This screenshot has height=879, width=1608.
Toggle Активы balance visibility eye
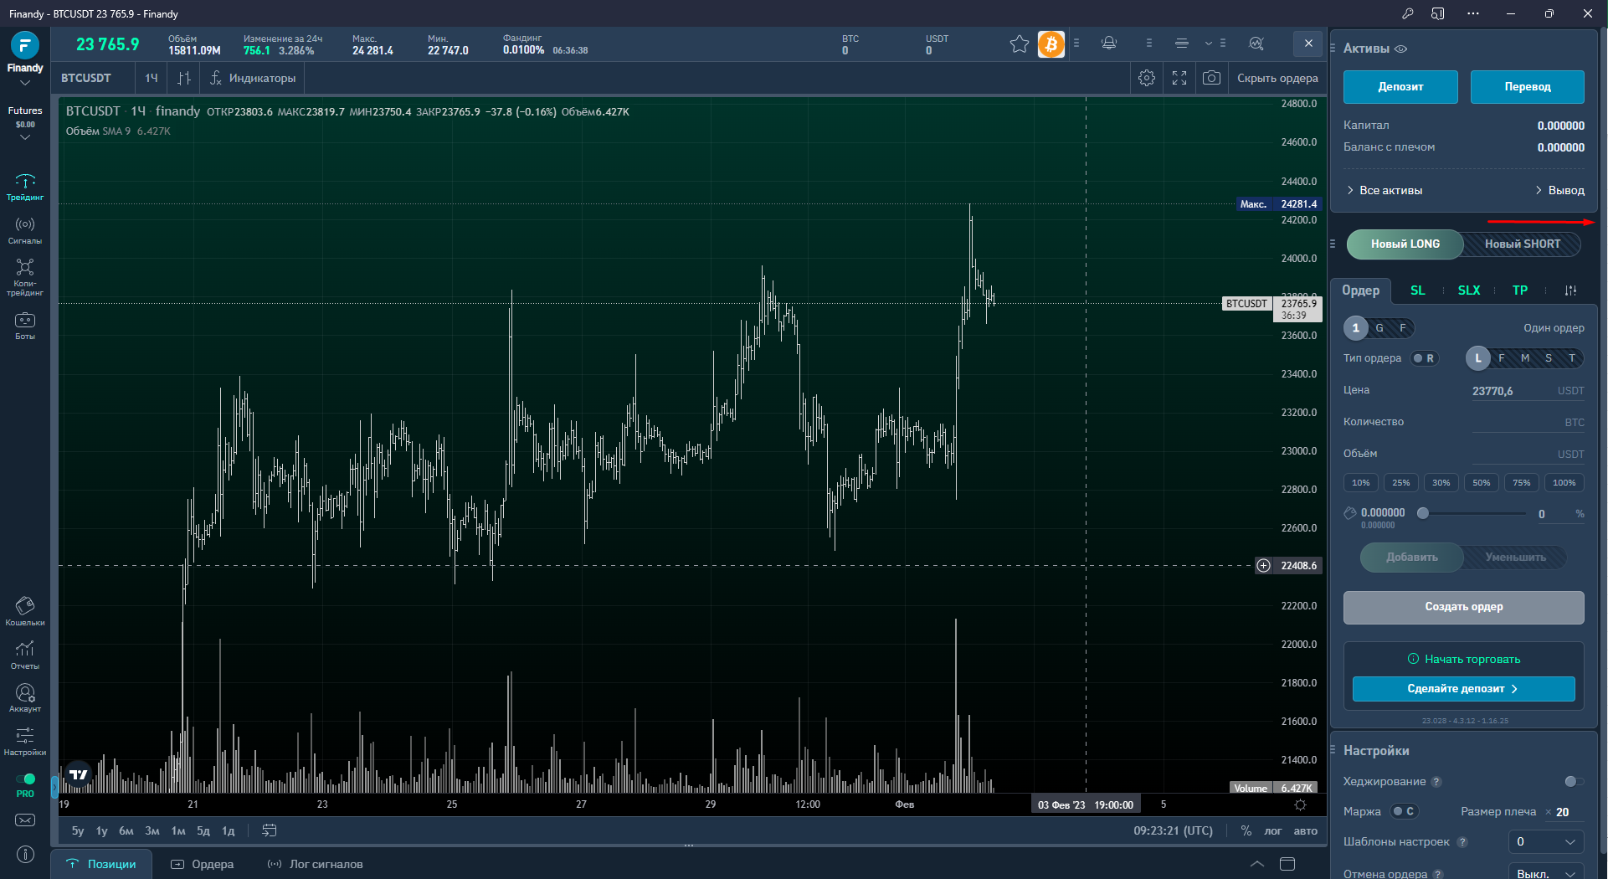[x=1400, y=49]
